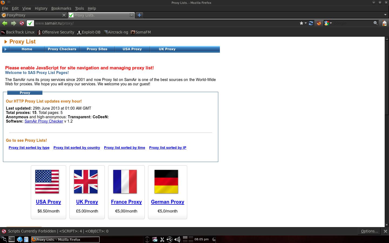Open Proxy list sorted by type
Image resolution: width=389 pixels, height=243 pixels.
click(29, 148)
